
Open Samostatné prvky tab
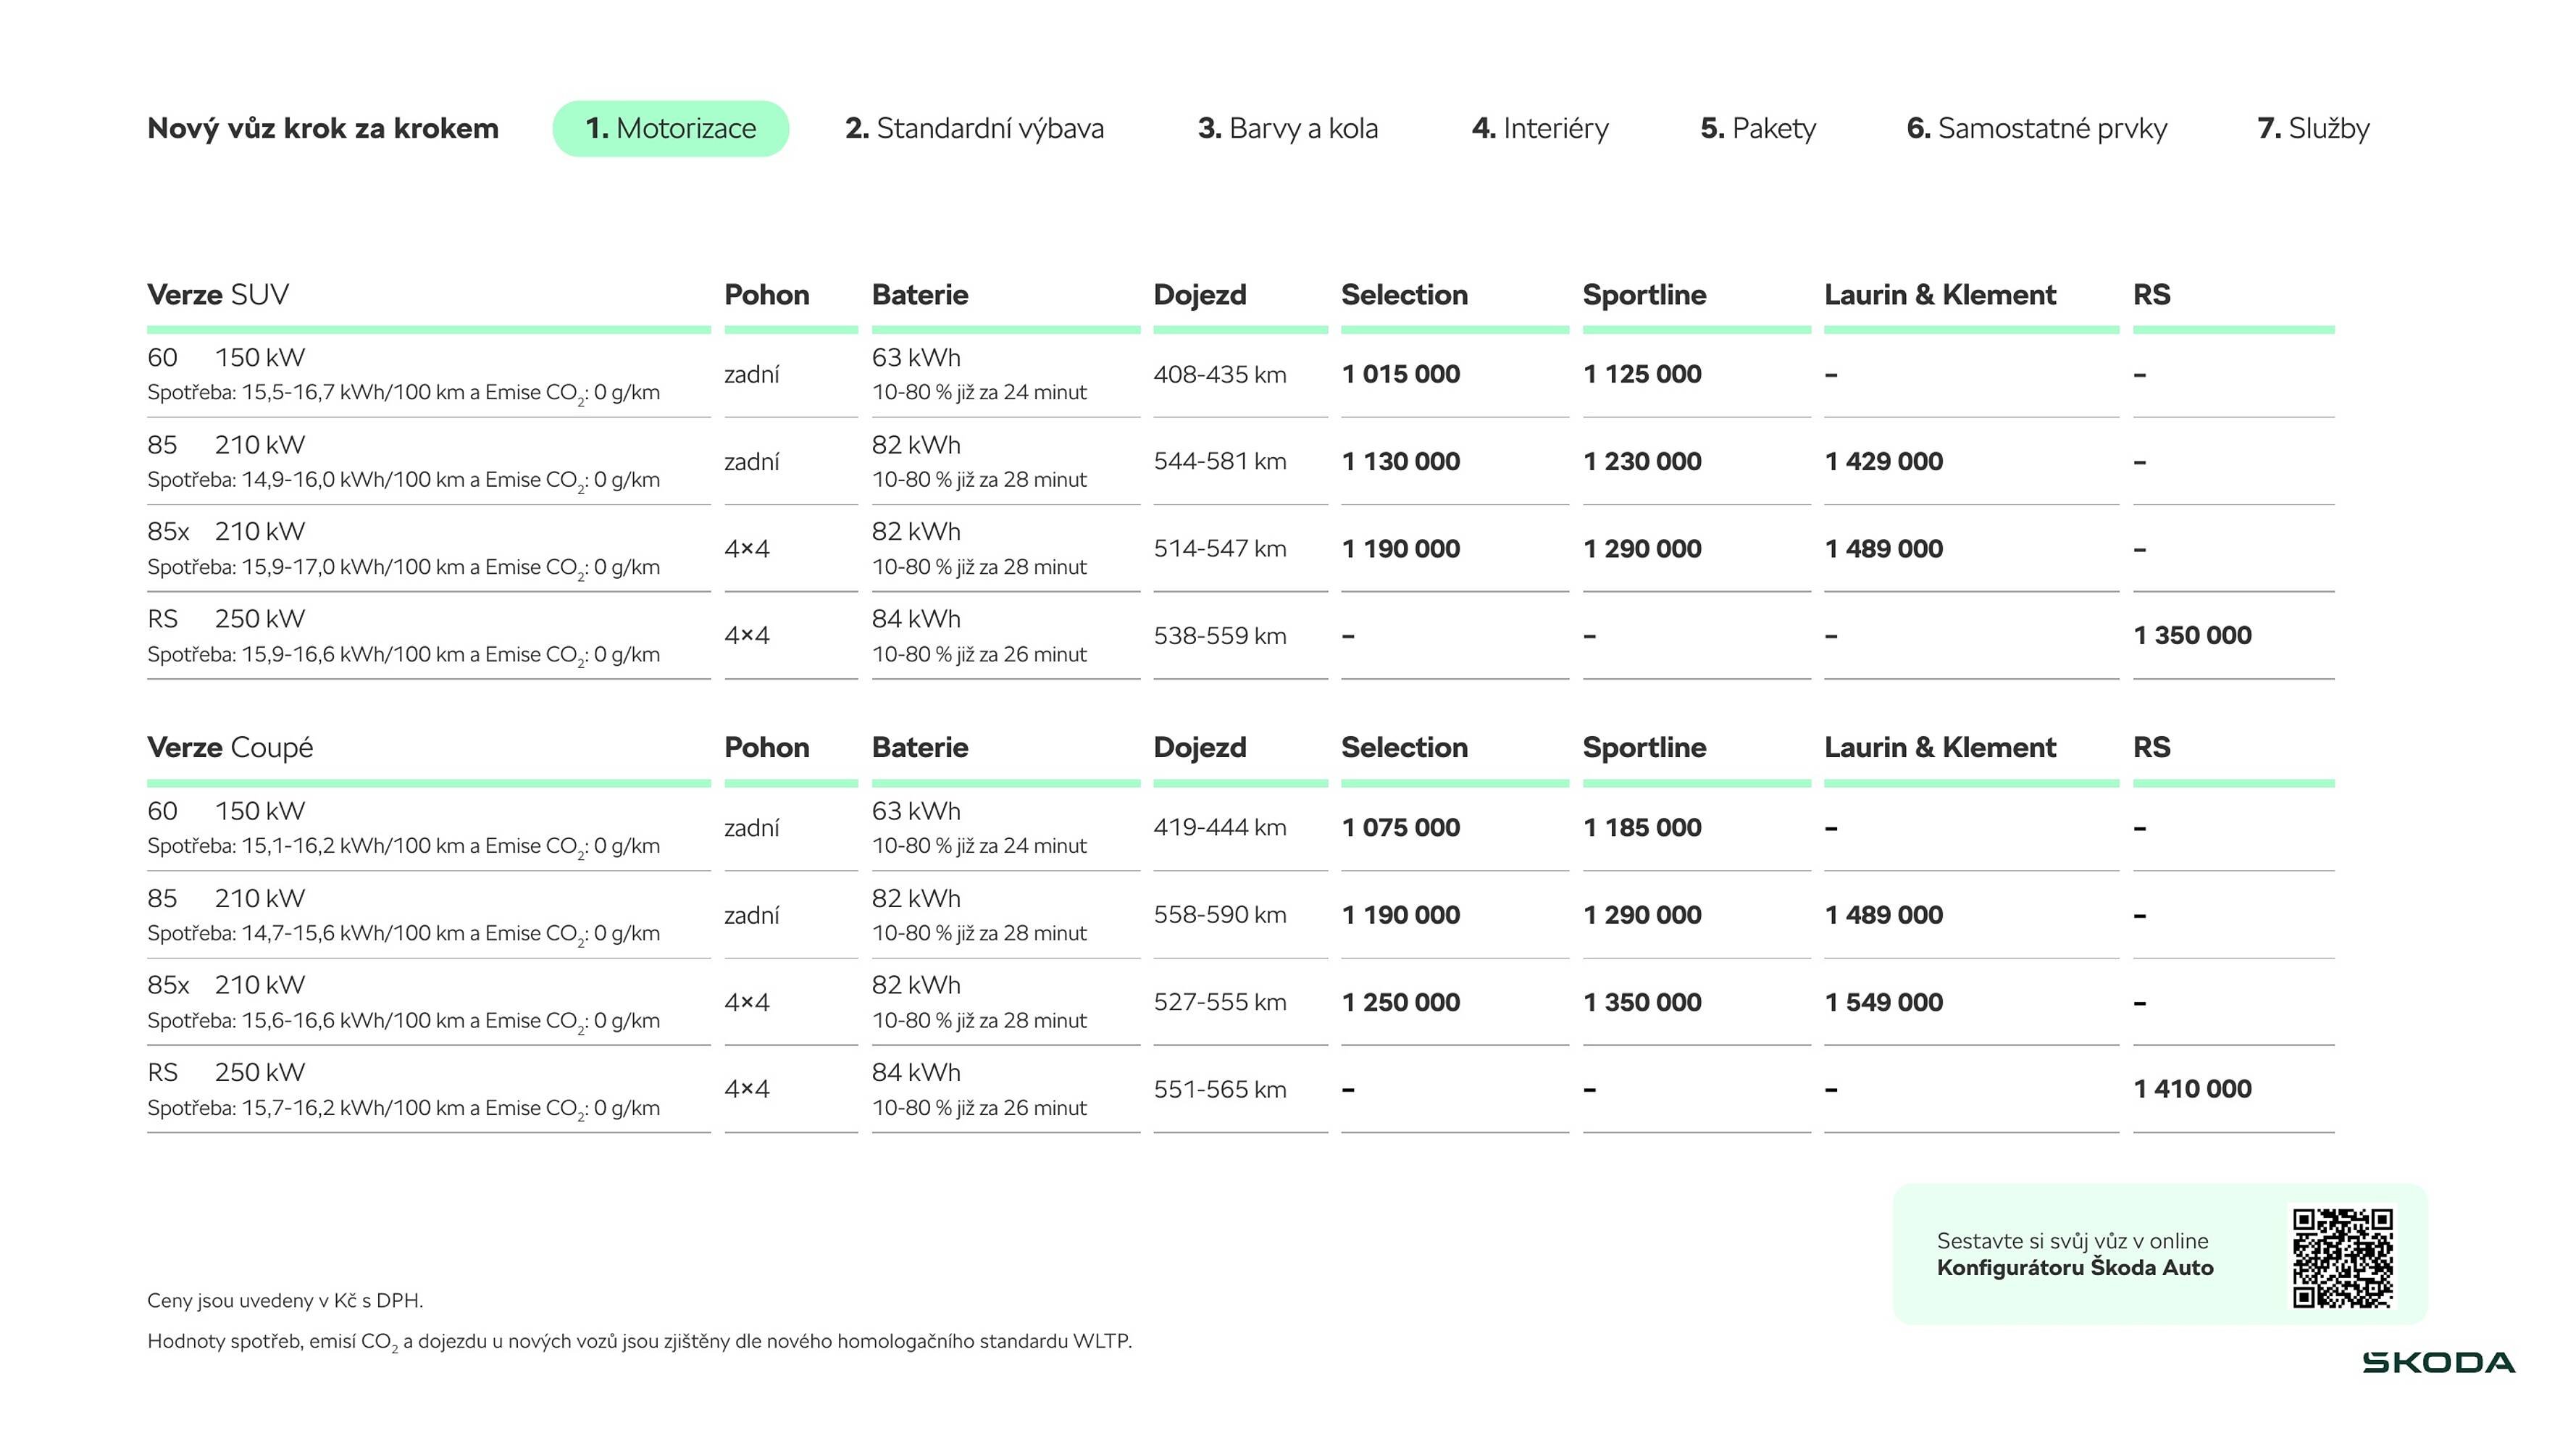[x=2036, y=128]
